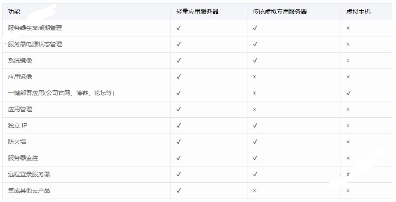Click cross for 一键部署应用 under 传统虚拟专用服务器
The height and width of the screenshot is (202, 396).
255,93
